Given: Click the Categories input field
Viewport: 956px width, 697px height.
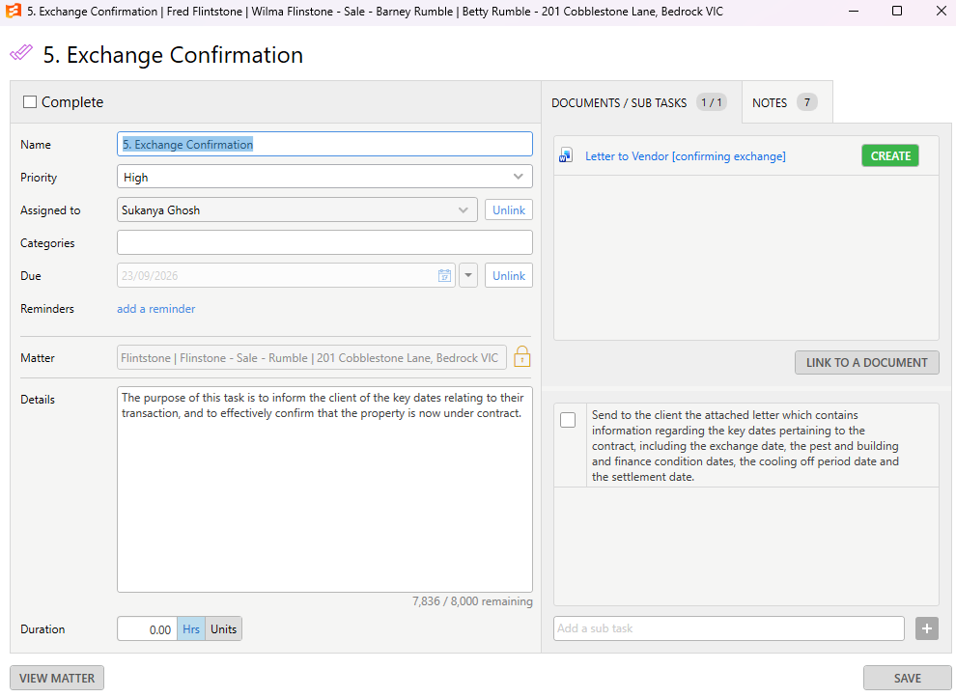Looking at the screenshot, I should [324, 242].
